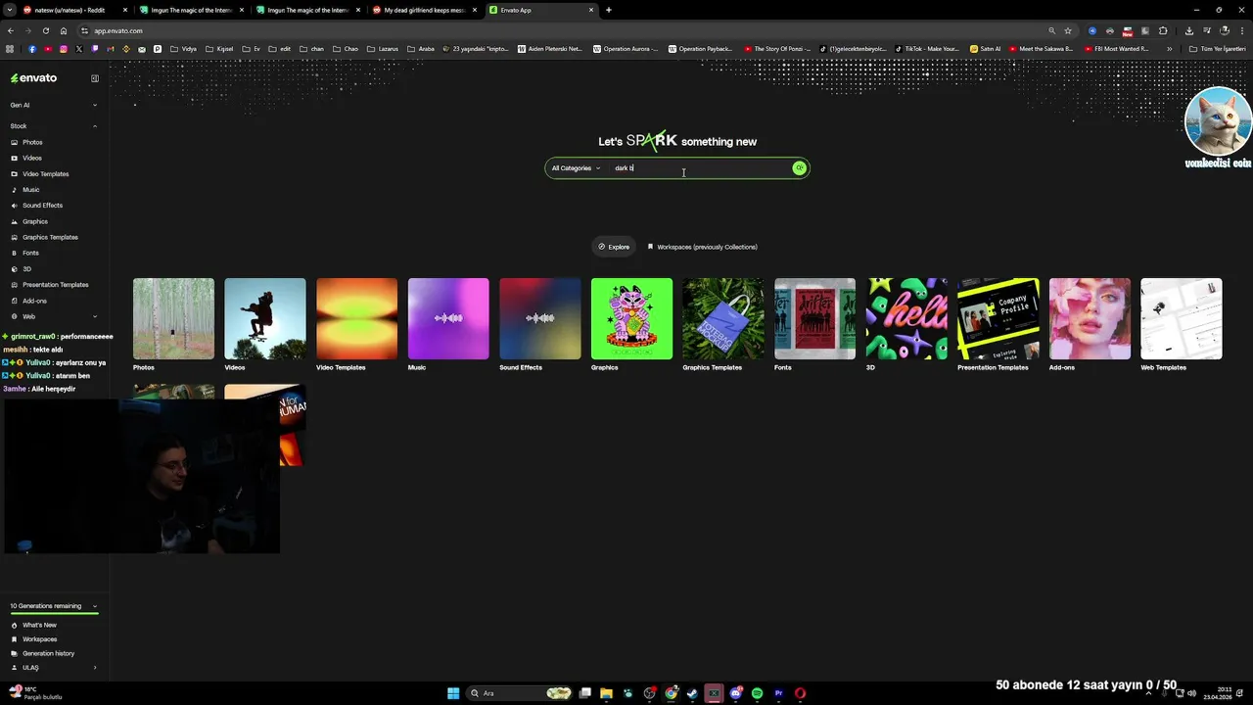Click the envato logo

click(34, 78)
